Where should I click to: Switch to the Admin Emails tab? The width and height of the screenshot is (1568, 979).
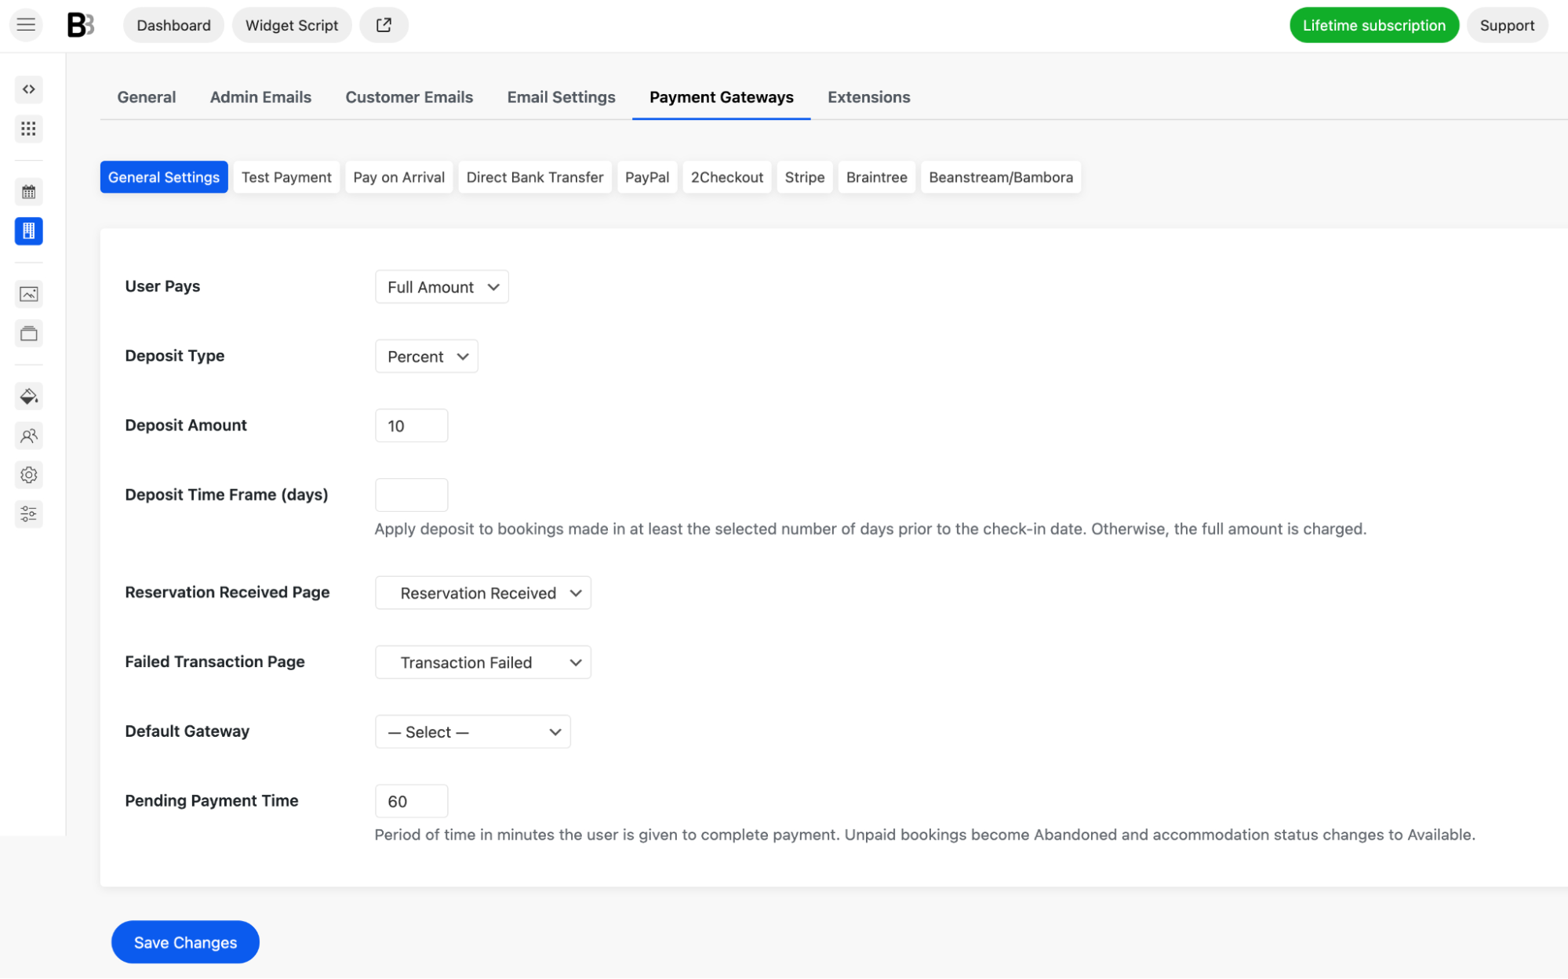tap(260, 97)
